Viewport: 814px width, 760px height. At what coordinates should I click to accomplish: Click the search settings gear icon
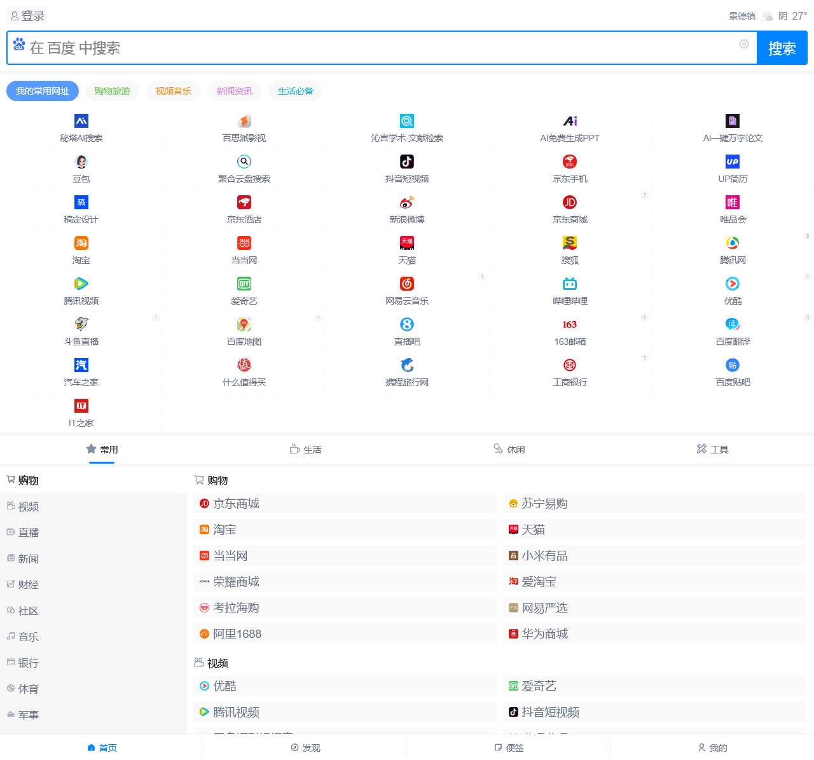743,44
